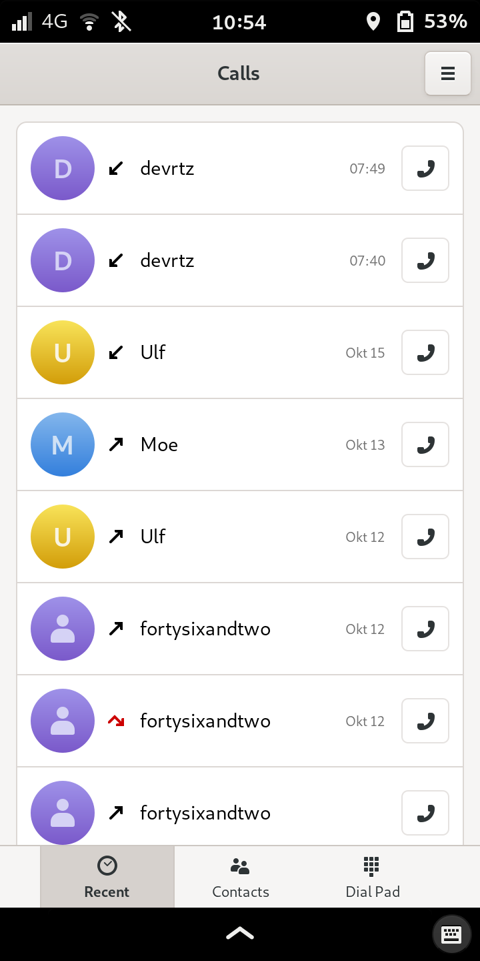
Task: Tap the Bluetooth disabled status icon
Action: click(121, 21)
